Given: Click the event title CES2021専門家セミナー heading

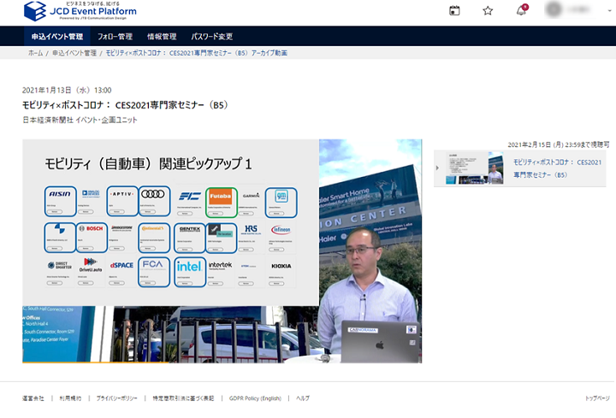Looking at the screenshot, I should [x=125, y=105].
